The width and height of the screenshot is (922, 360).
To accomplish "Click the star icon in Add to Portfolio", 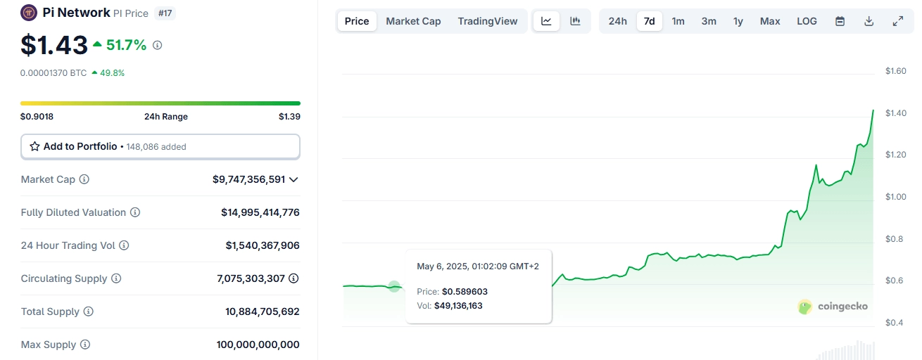I will 34,146.
